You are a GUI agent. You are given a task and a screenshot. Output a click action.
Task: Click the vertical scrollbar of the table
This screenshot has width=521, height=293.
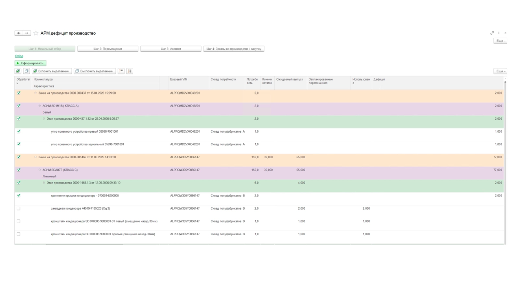506,160
